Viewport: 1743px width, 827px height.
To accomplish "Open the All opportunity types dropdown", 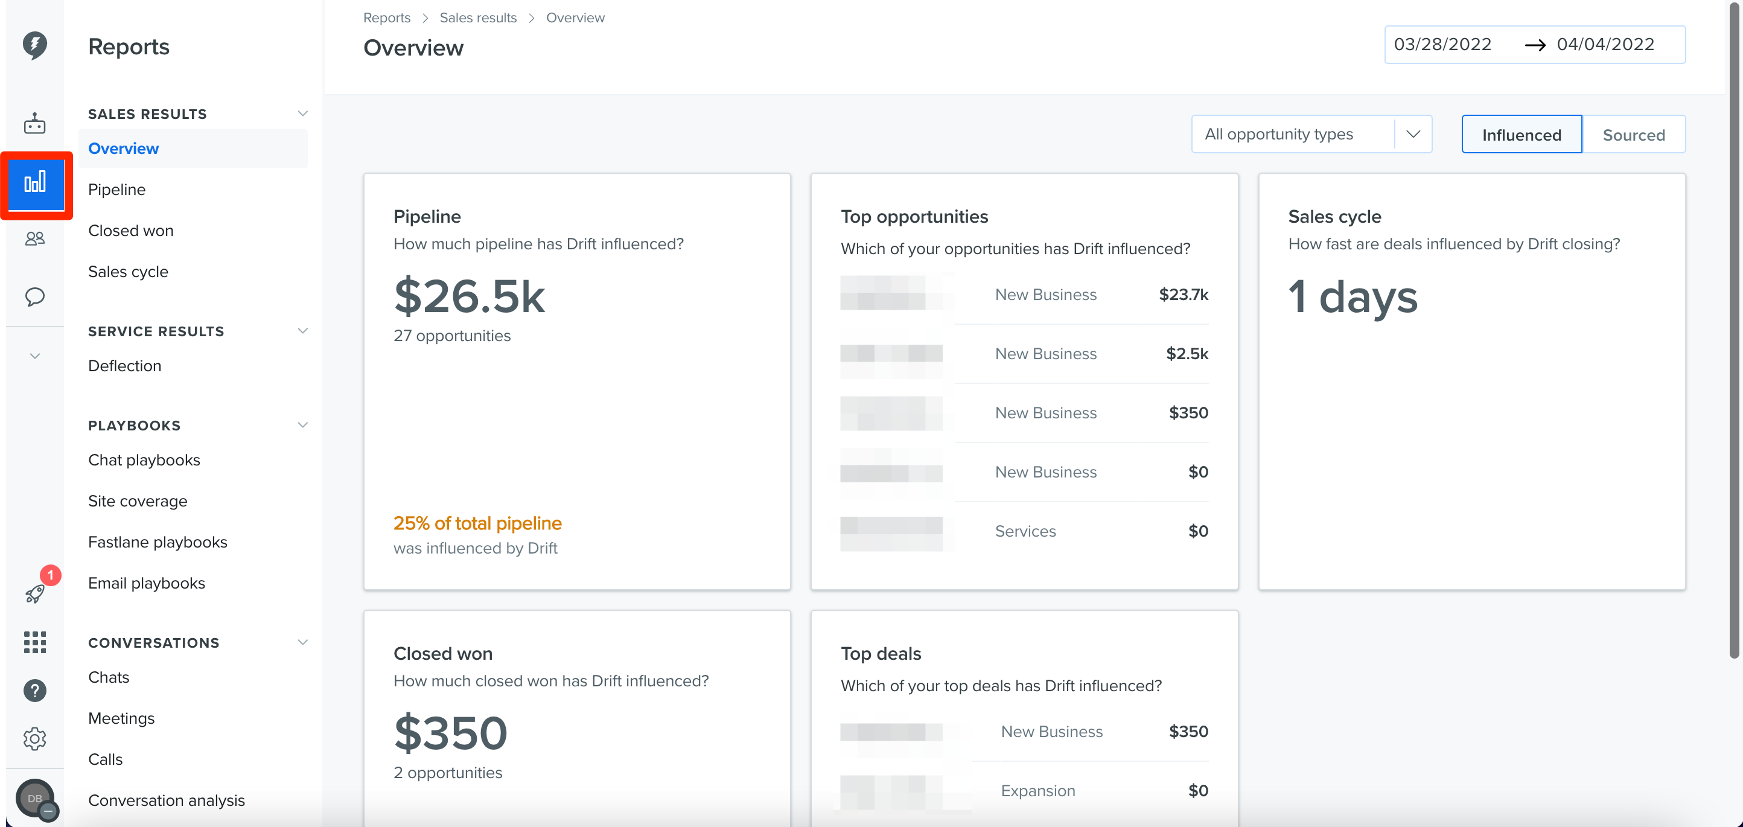I will (x=1311, y=134).
